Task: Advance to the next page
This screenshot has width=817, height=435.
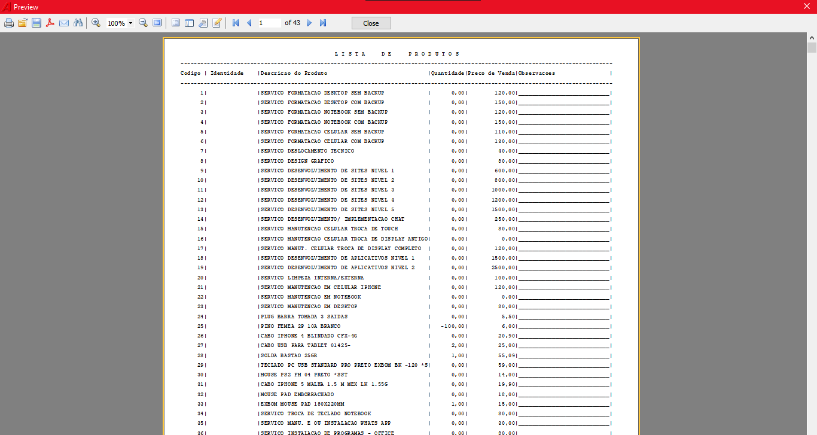Action: pyautogui.click(x=309, y=23)
